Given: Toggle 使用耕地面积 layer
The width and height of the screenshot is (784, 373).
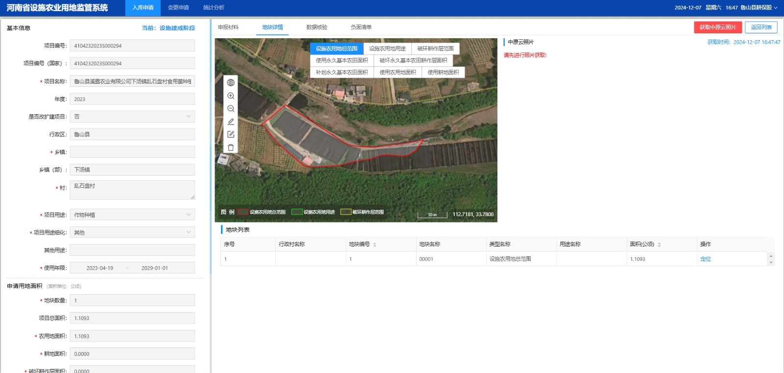Looking at the screenshot, I should (x=443, y=72).
